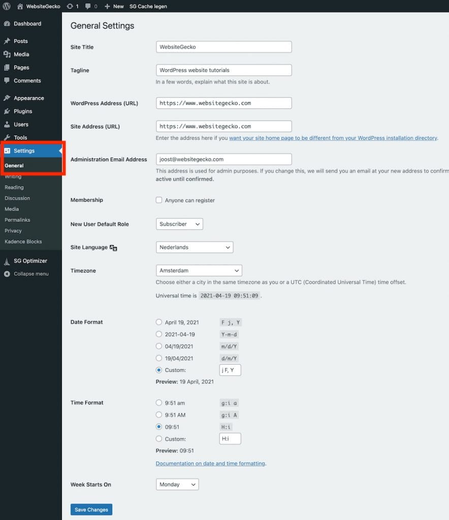Open the Users icon in the sidebar
Image resolution: width=449 pixels, height=520 pixels.
8,124
